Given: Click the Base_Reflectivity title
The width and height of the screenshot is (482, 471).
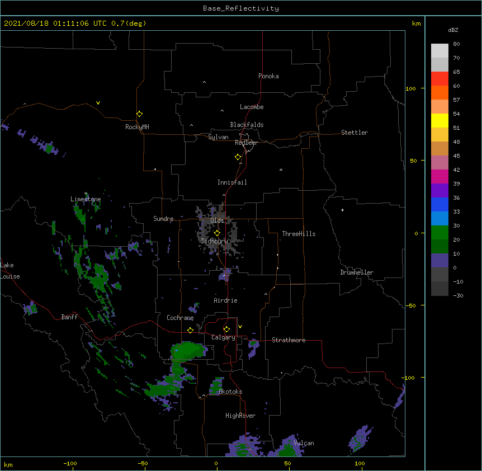Looking at the screenshot, I should pos(241,8).
